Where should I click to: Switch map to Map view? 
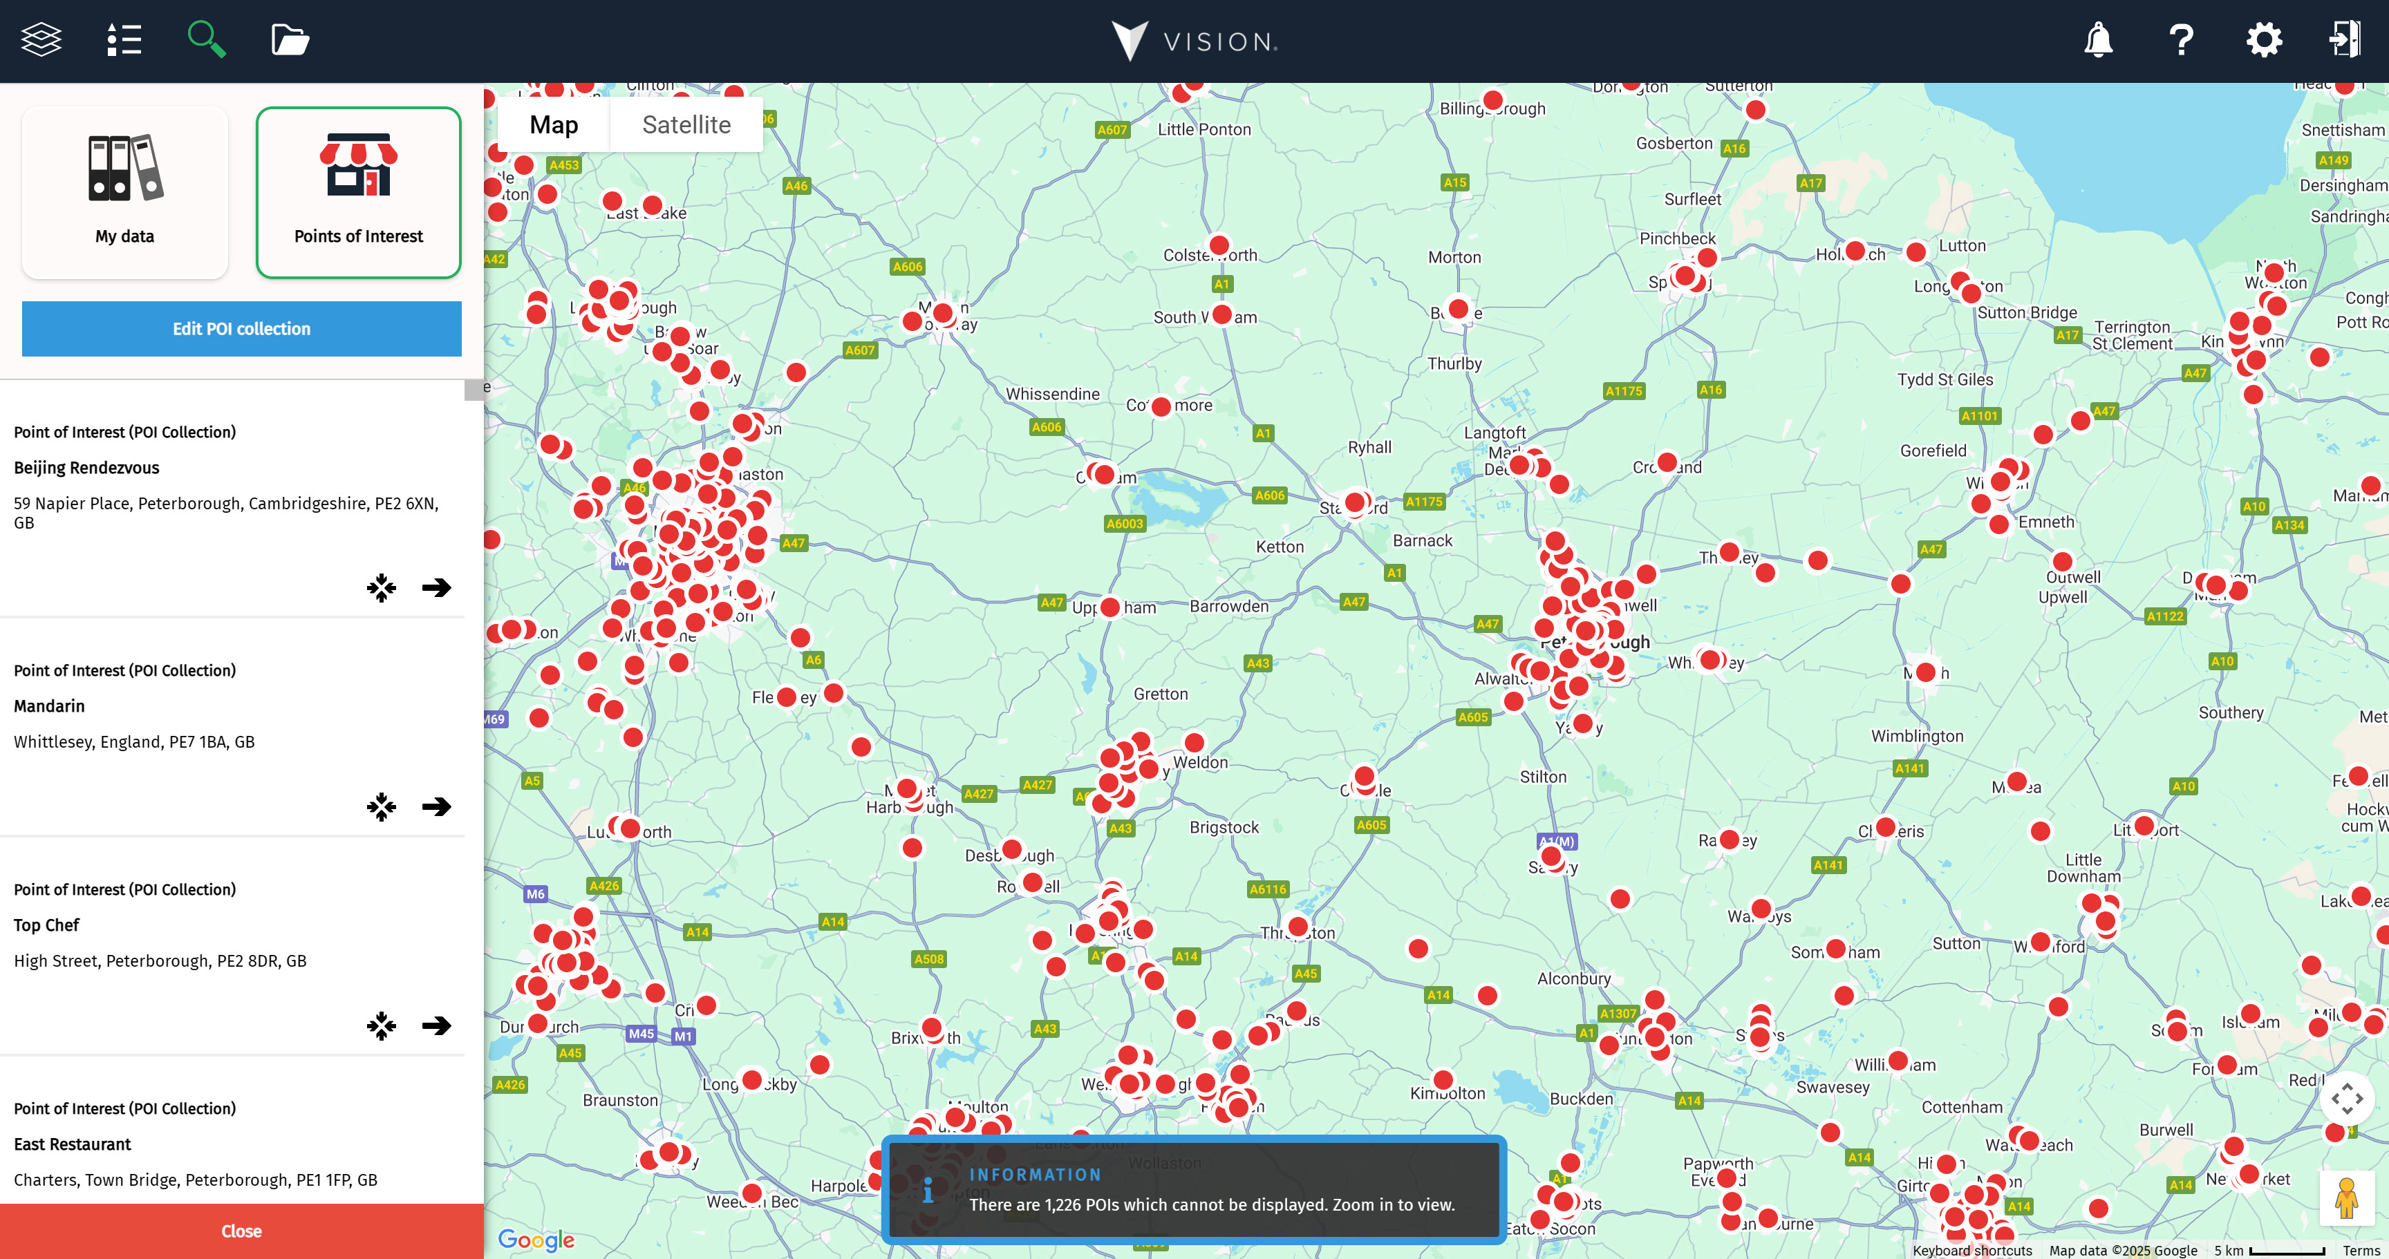(554, 125)
